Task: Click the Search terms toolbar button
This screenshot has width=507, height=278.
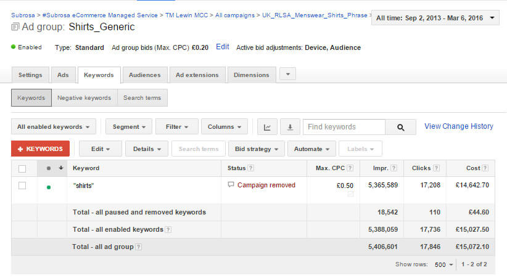Action: click(x=199, y=149)
